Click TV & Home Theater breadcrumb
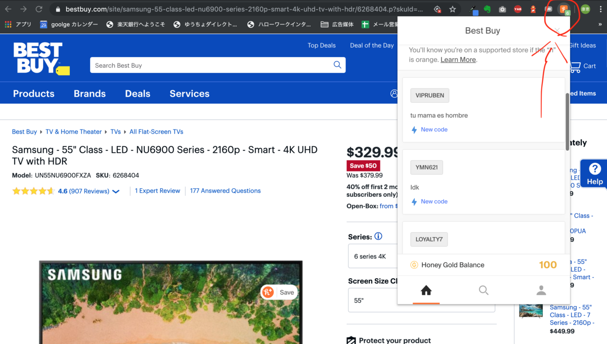Viewport: 607px width, 344px height. (x=74, y=132)
